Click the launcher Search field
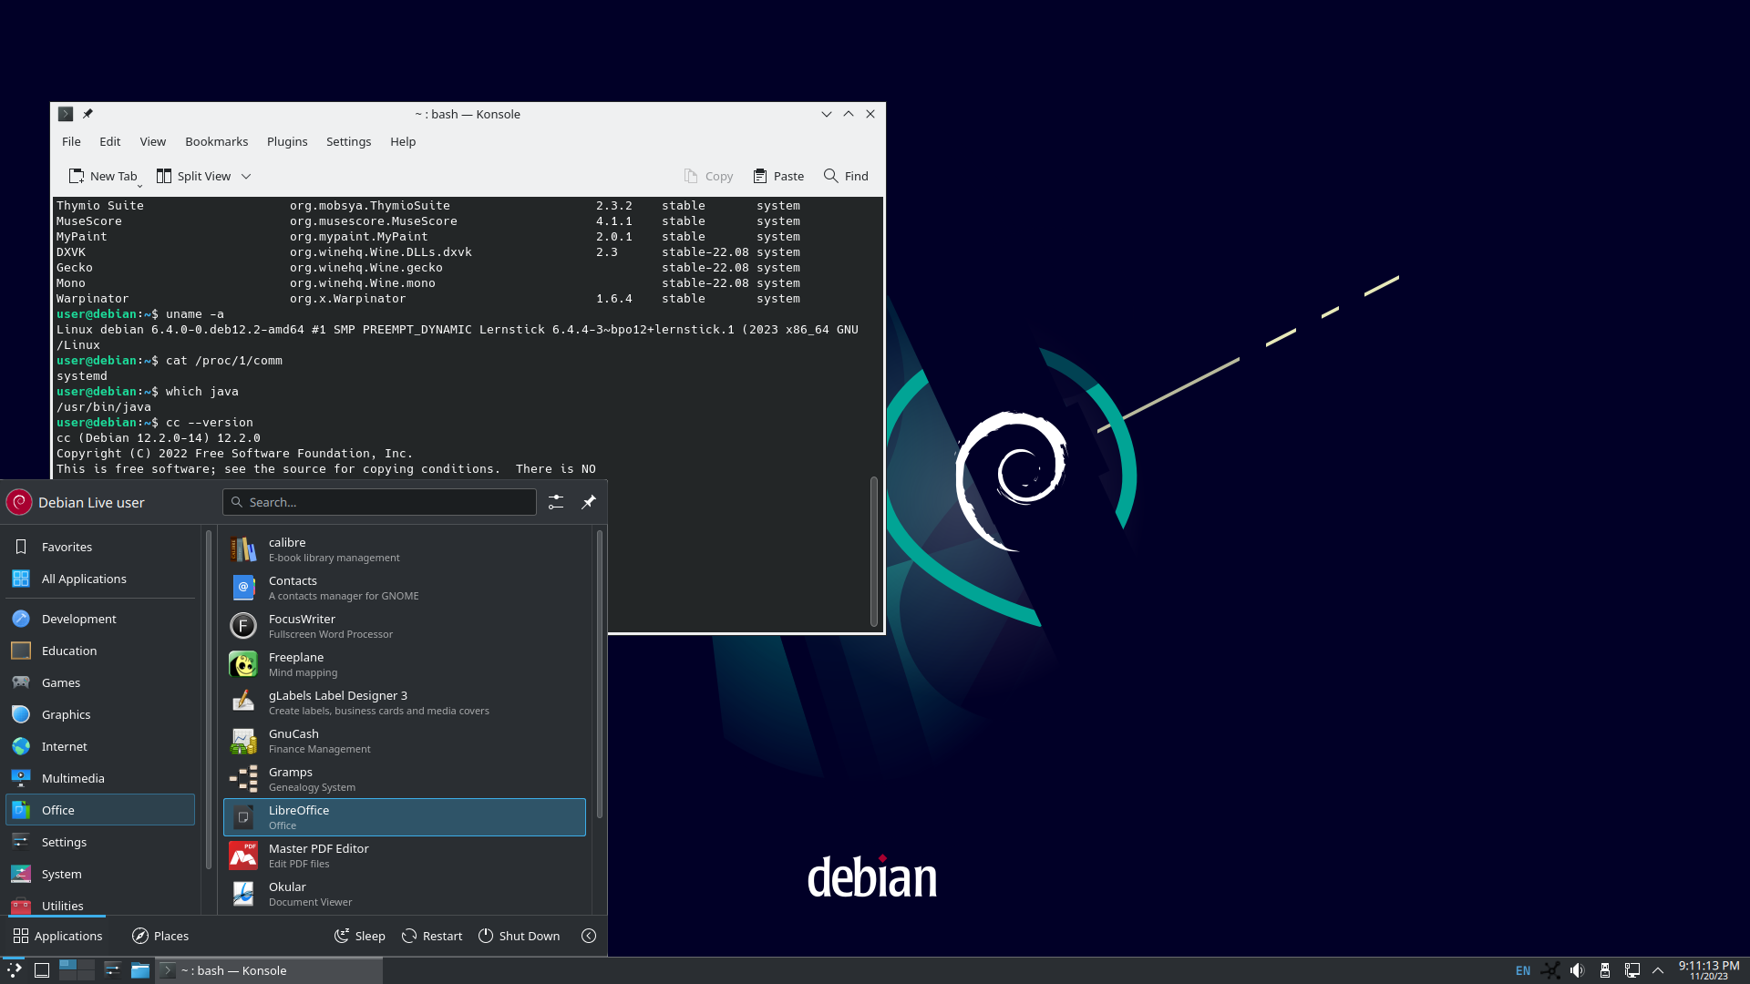This screenshot has width=1750, height=984. tap(379, 502)
